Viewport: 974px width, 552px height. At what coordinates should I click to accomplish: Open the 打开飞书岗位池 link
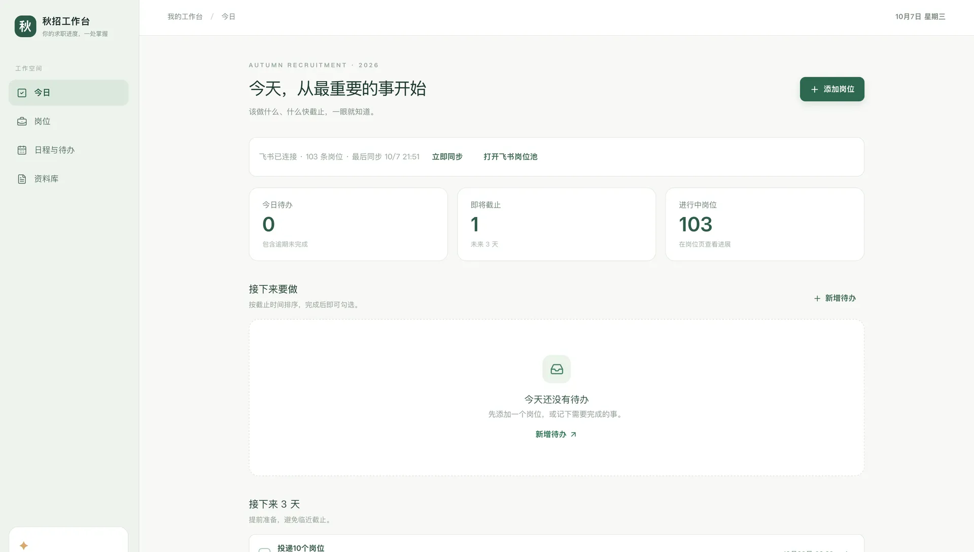click(510, 157)
